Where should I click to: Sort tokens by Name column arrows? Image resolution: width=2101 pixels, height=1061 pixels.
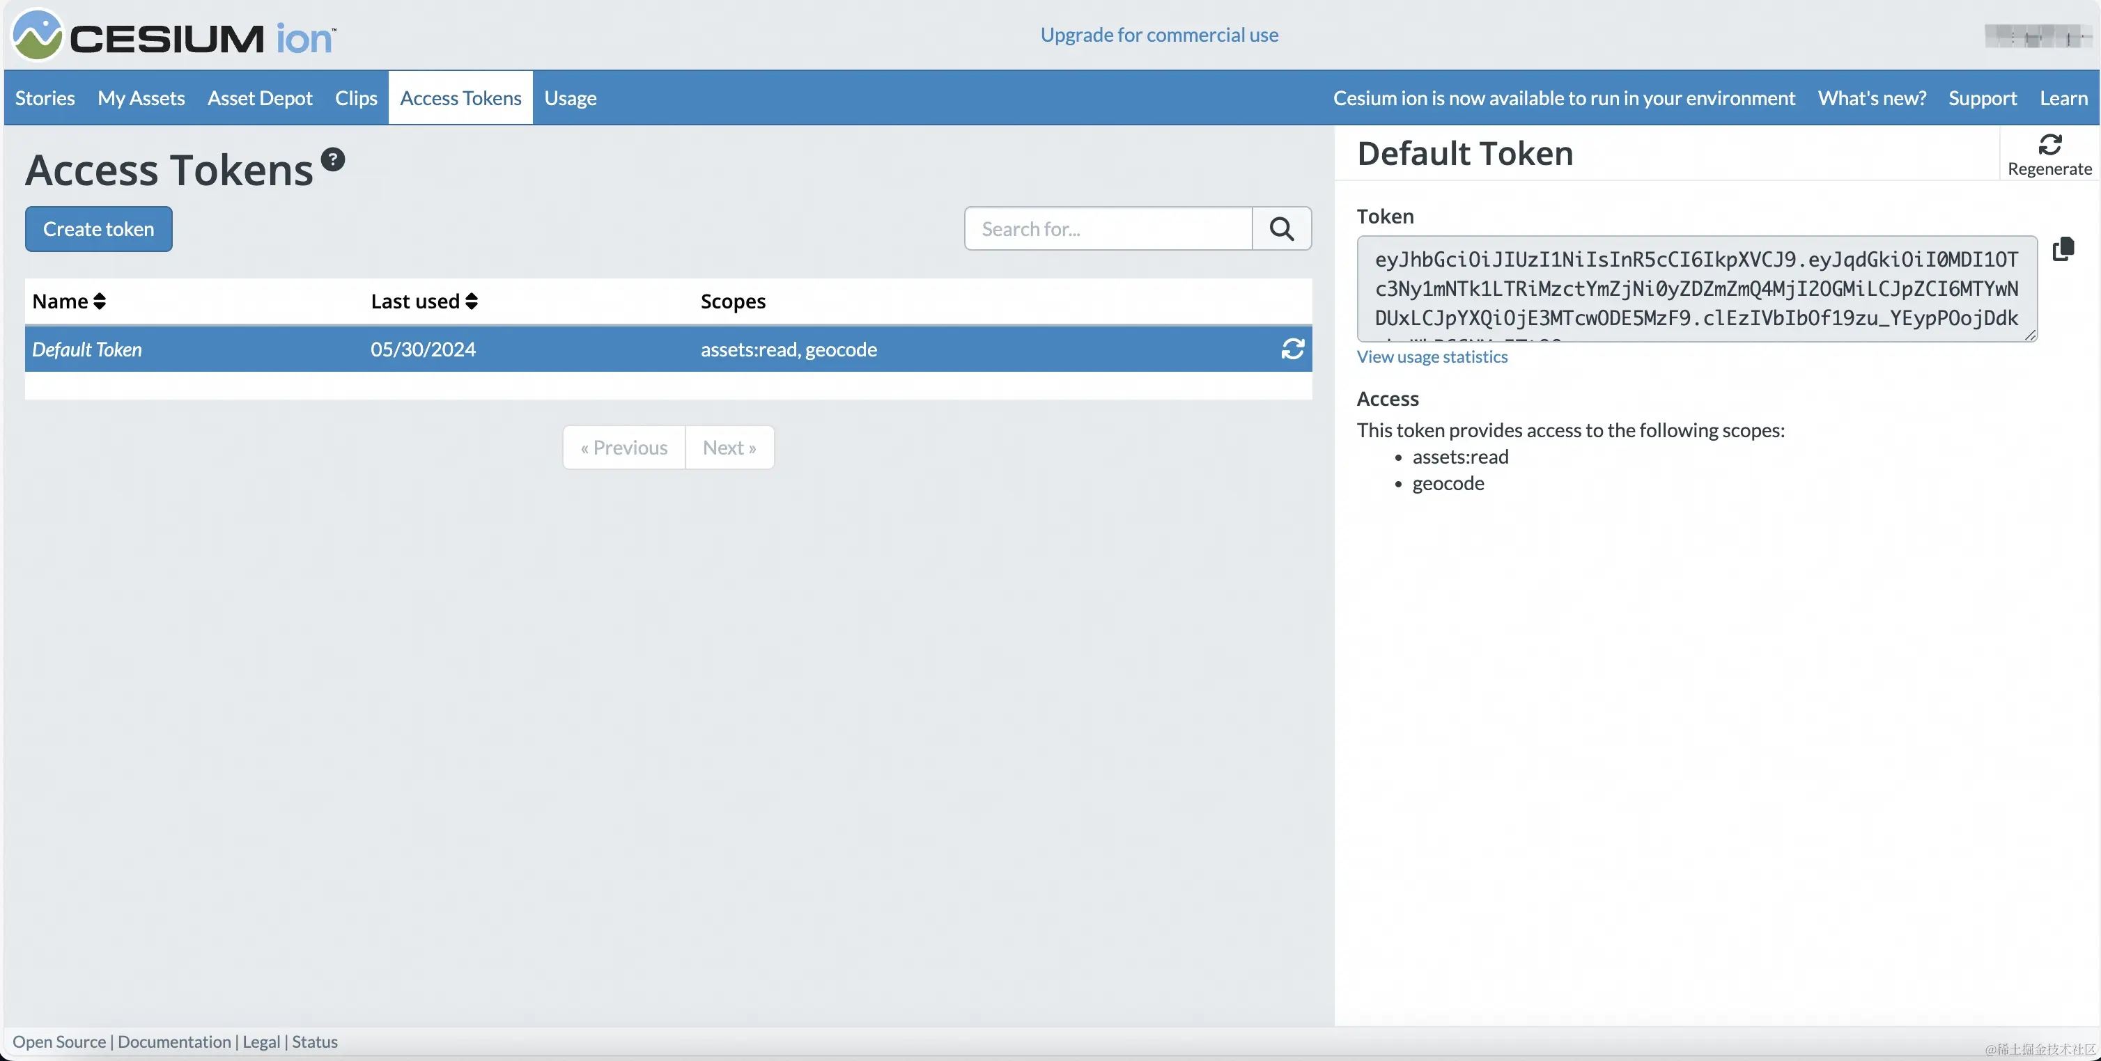[100, 301]
